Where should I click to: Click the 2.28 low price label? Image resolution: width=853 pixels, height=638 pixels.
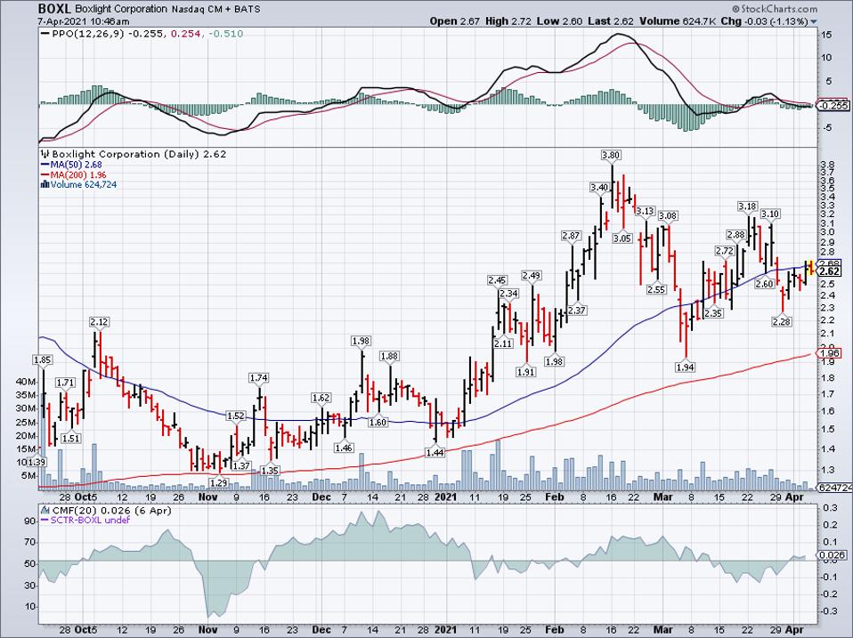(782, 322)
